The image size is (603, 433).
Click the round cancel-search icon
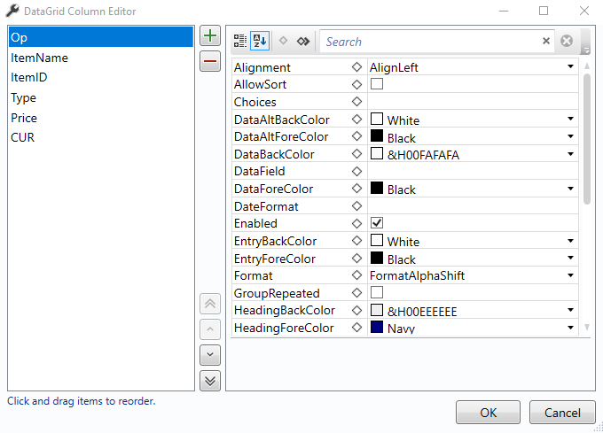pos(567,41)
